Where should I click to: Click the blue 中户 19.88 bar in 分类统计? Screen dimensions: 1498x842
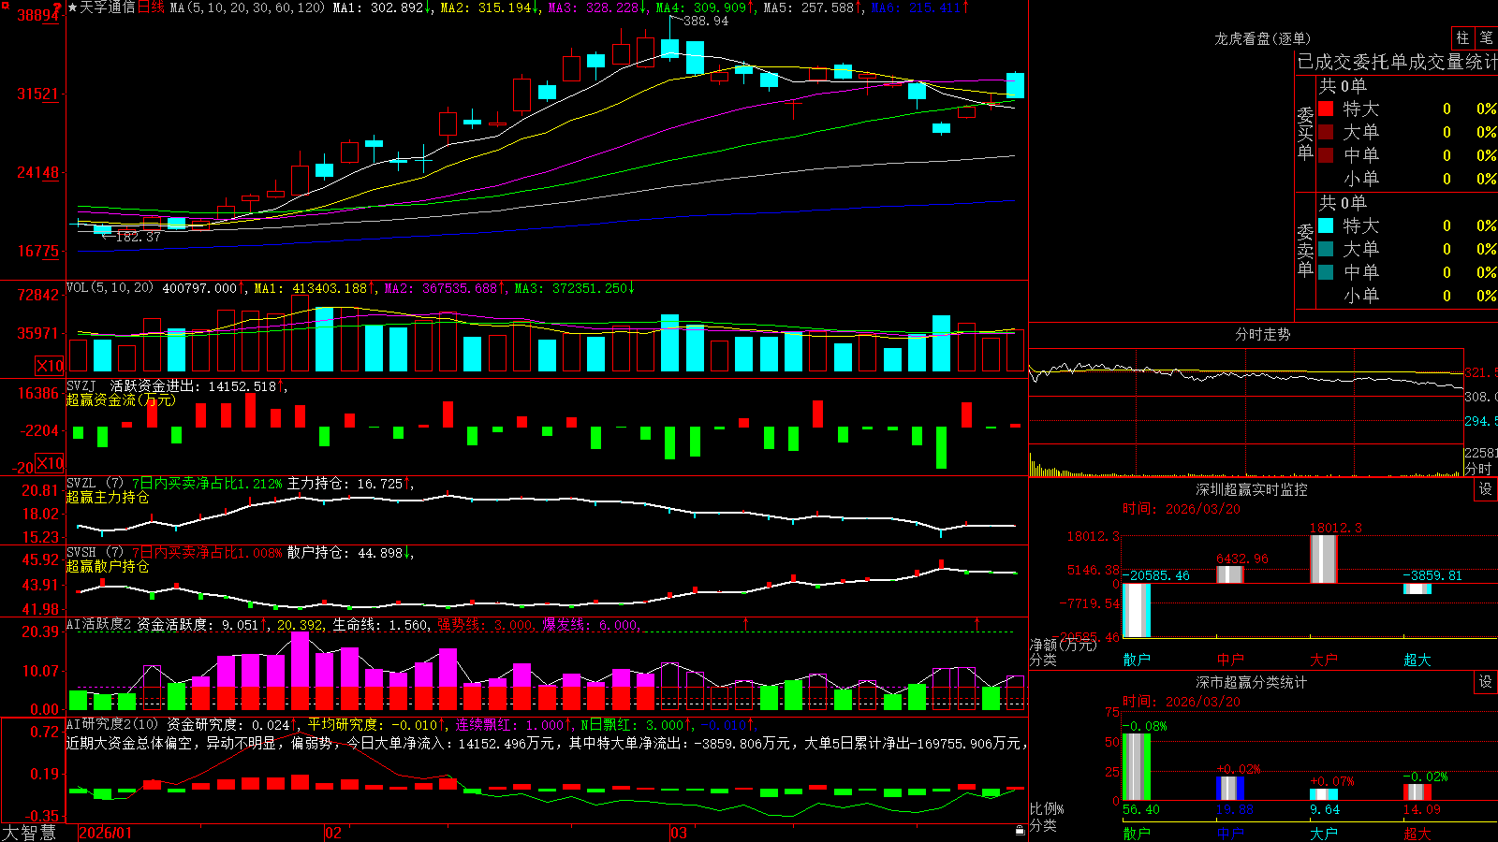click(1230, 788)
